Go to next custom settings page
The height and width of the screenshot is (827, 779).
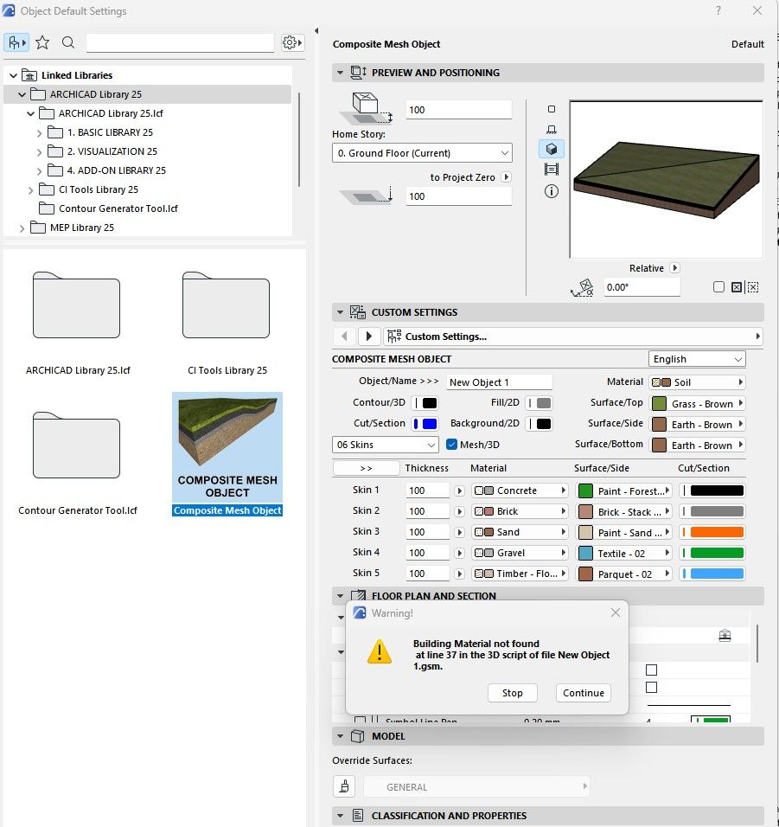(369, 336)
